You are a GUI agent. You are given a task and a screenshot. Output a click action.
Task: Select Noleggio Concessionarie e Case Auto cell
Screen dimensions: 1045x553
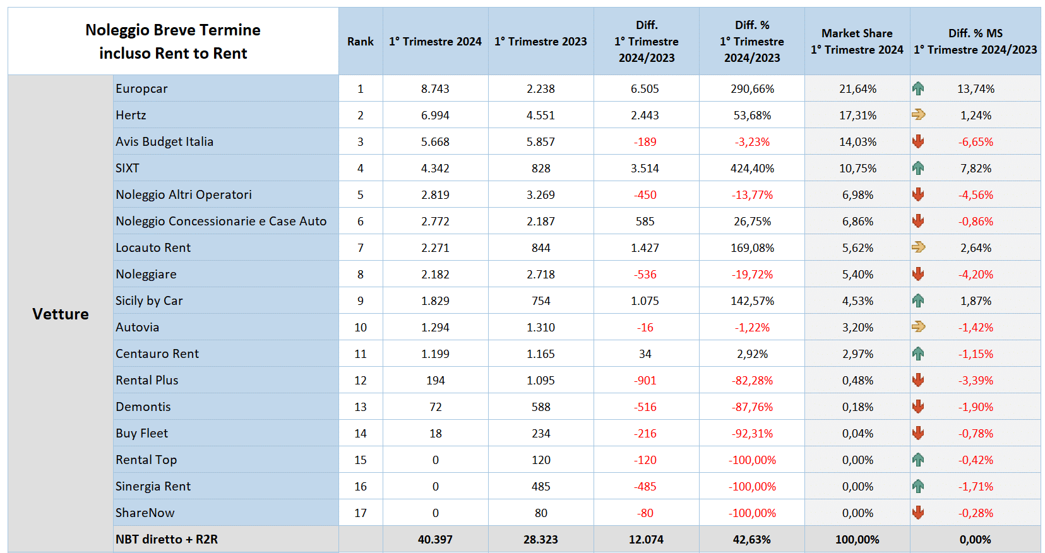click(226, 222)
